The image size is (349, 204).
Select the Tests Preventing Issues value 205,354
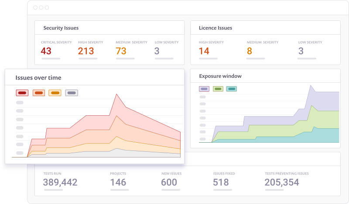[282, 182]
